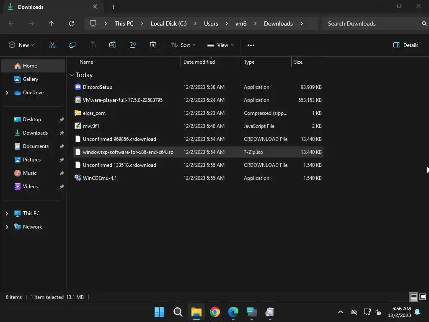Switch to details list view icon
429x322 pixels.
(x=413, y=297)
